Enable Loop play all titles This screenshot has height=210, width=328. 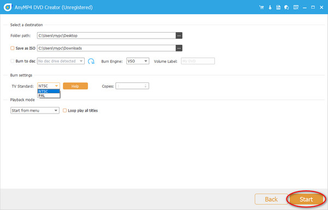(65, 110)
